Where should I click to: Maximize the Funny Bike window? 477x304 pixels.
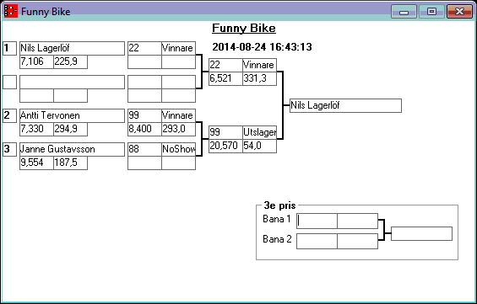[x=431, y=12]
